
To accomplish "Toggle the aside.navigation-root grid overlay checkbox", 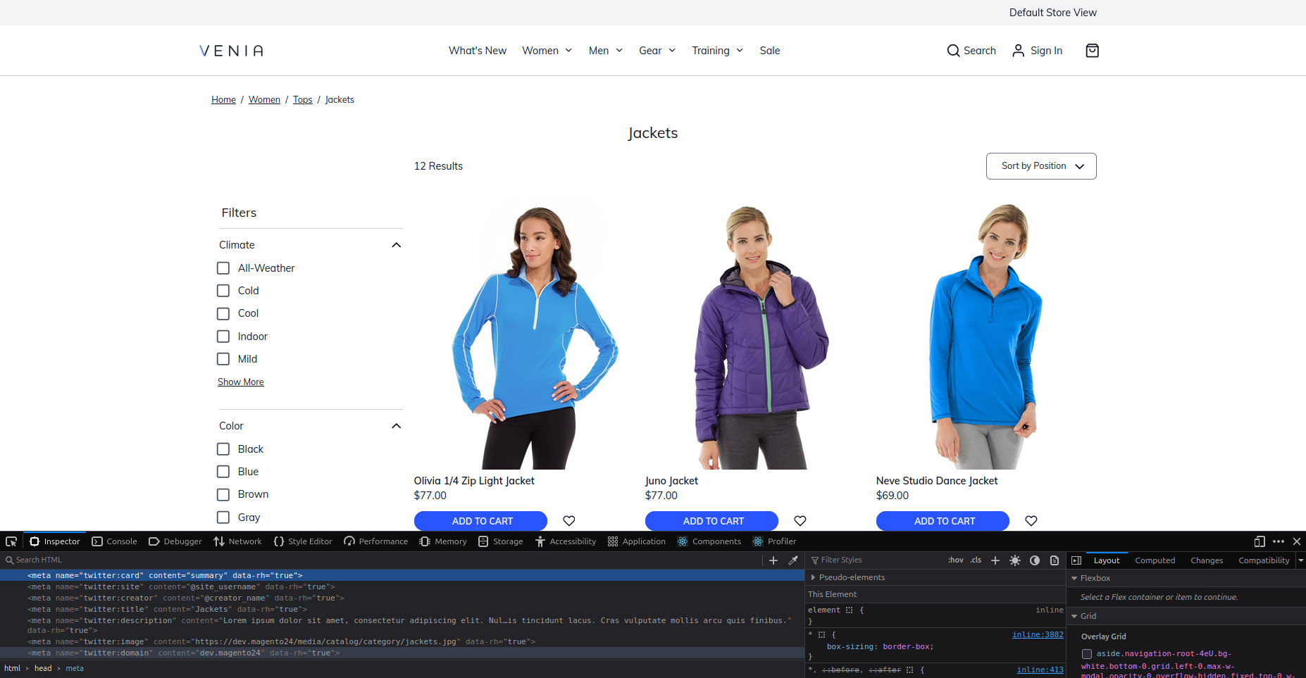I will (1087, 654).
